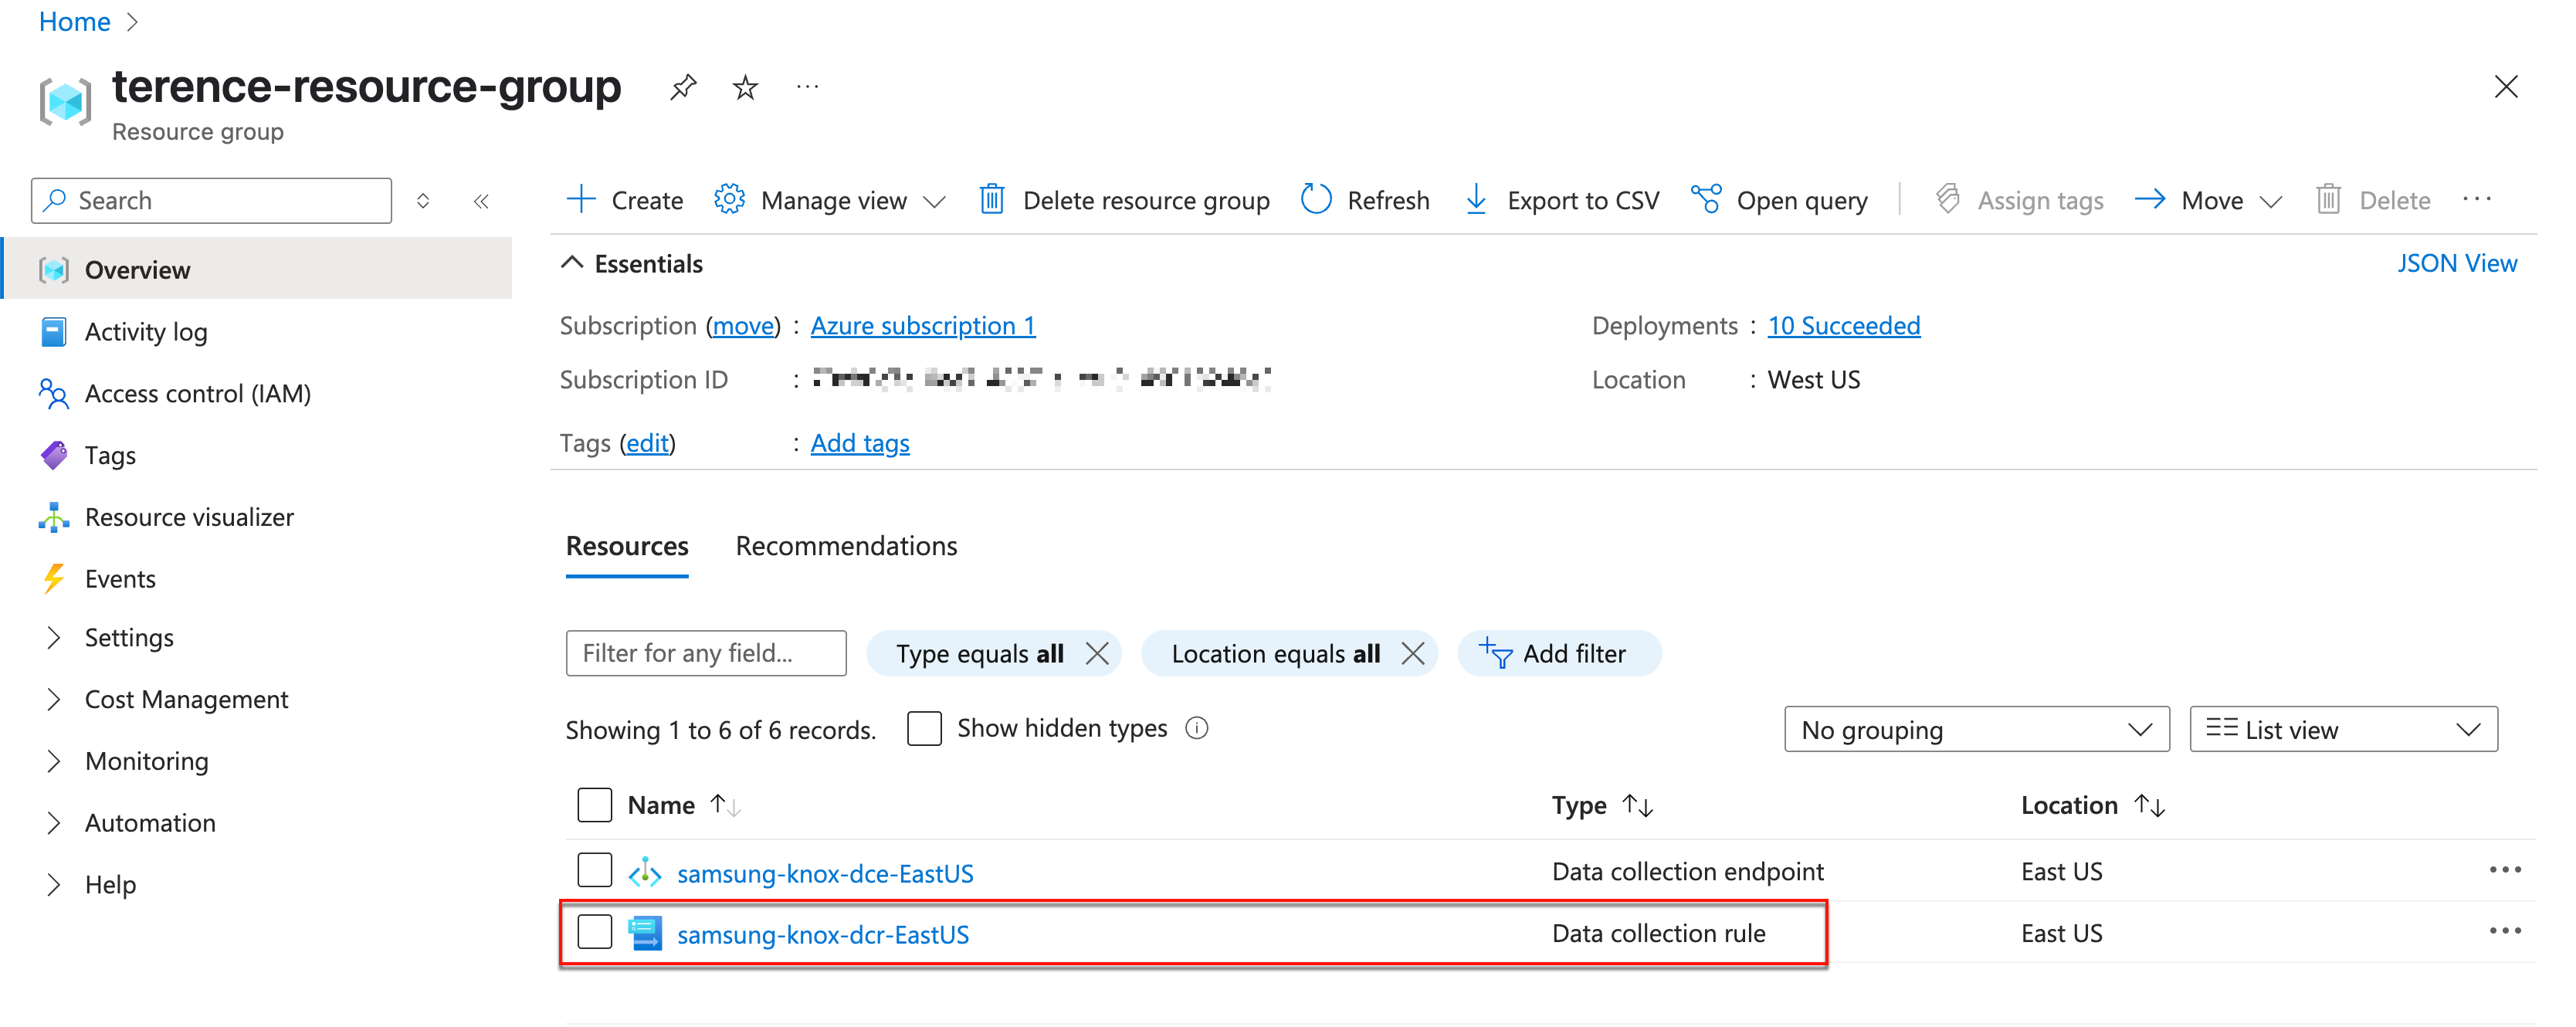Enable Show hidden types checkbox
The height and width of the screenshot is (1027, 2576).
click(924, 728)
